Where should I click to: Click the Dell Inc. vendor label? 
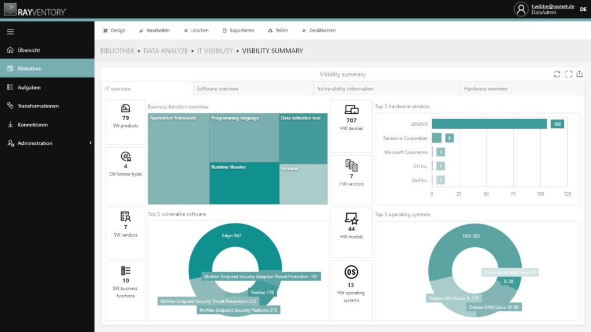click(x=420, y=180)
